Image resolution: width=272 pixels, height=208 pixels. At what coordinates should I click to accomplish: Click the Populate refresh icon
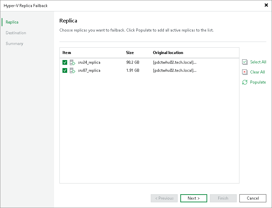(244, 82)
